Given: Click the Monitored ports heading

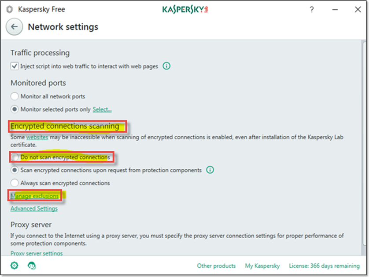Looking at the screenshot, I should (x=38, y=83).
